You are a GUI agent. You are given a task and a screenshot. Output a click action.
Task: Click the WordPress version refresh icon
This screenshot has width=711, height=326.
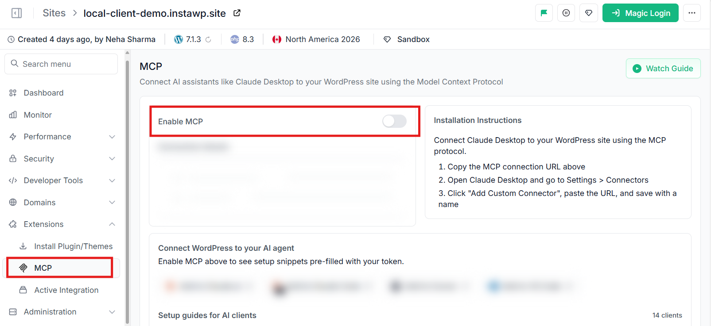point(208,39)
